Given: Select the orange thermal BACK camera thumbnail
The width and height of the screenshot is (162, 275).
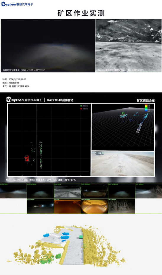Looking at the screenshot, I should (67, 206).
